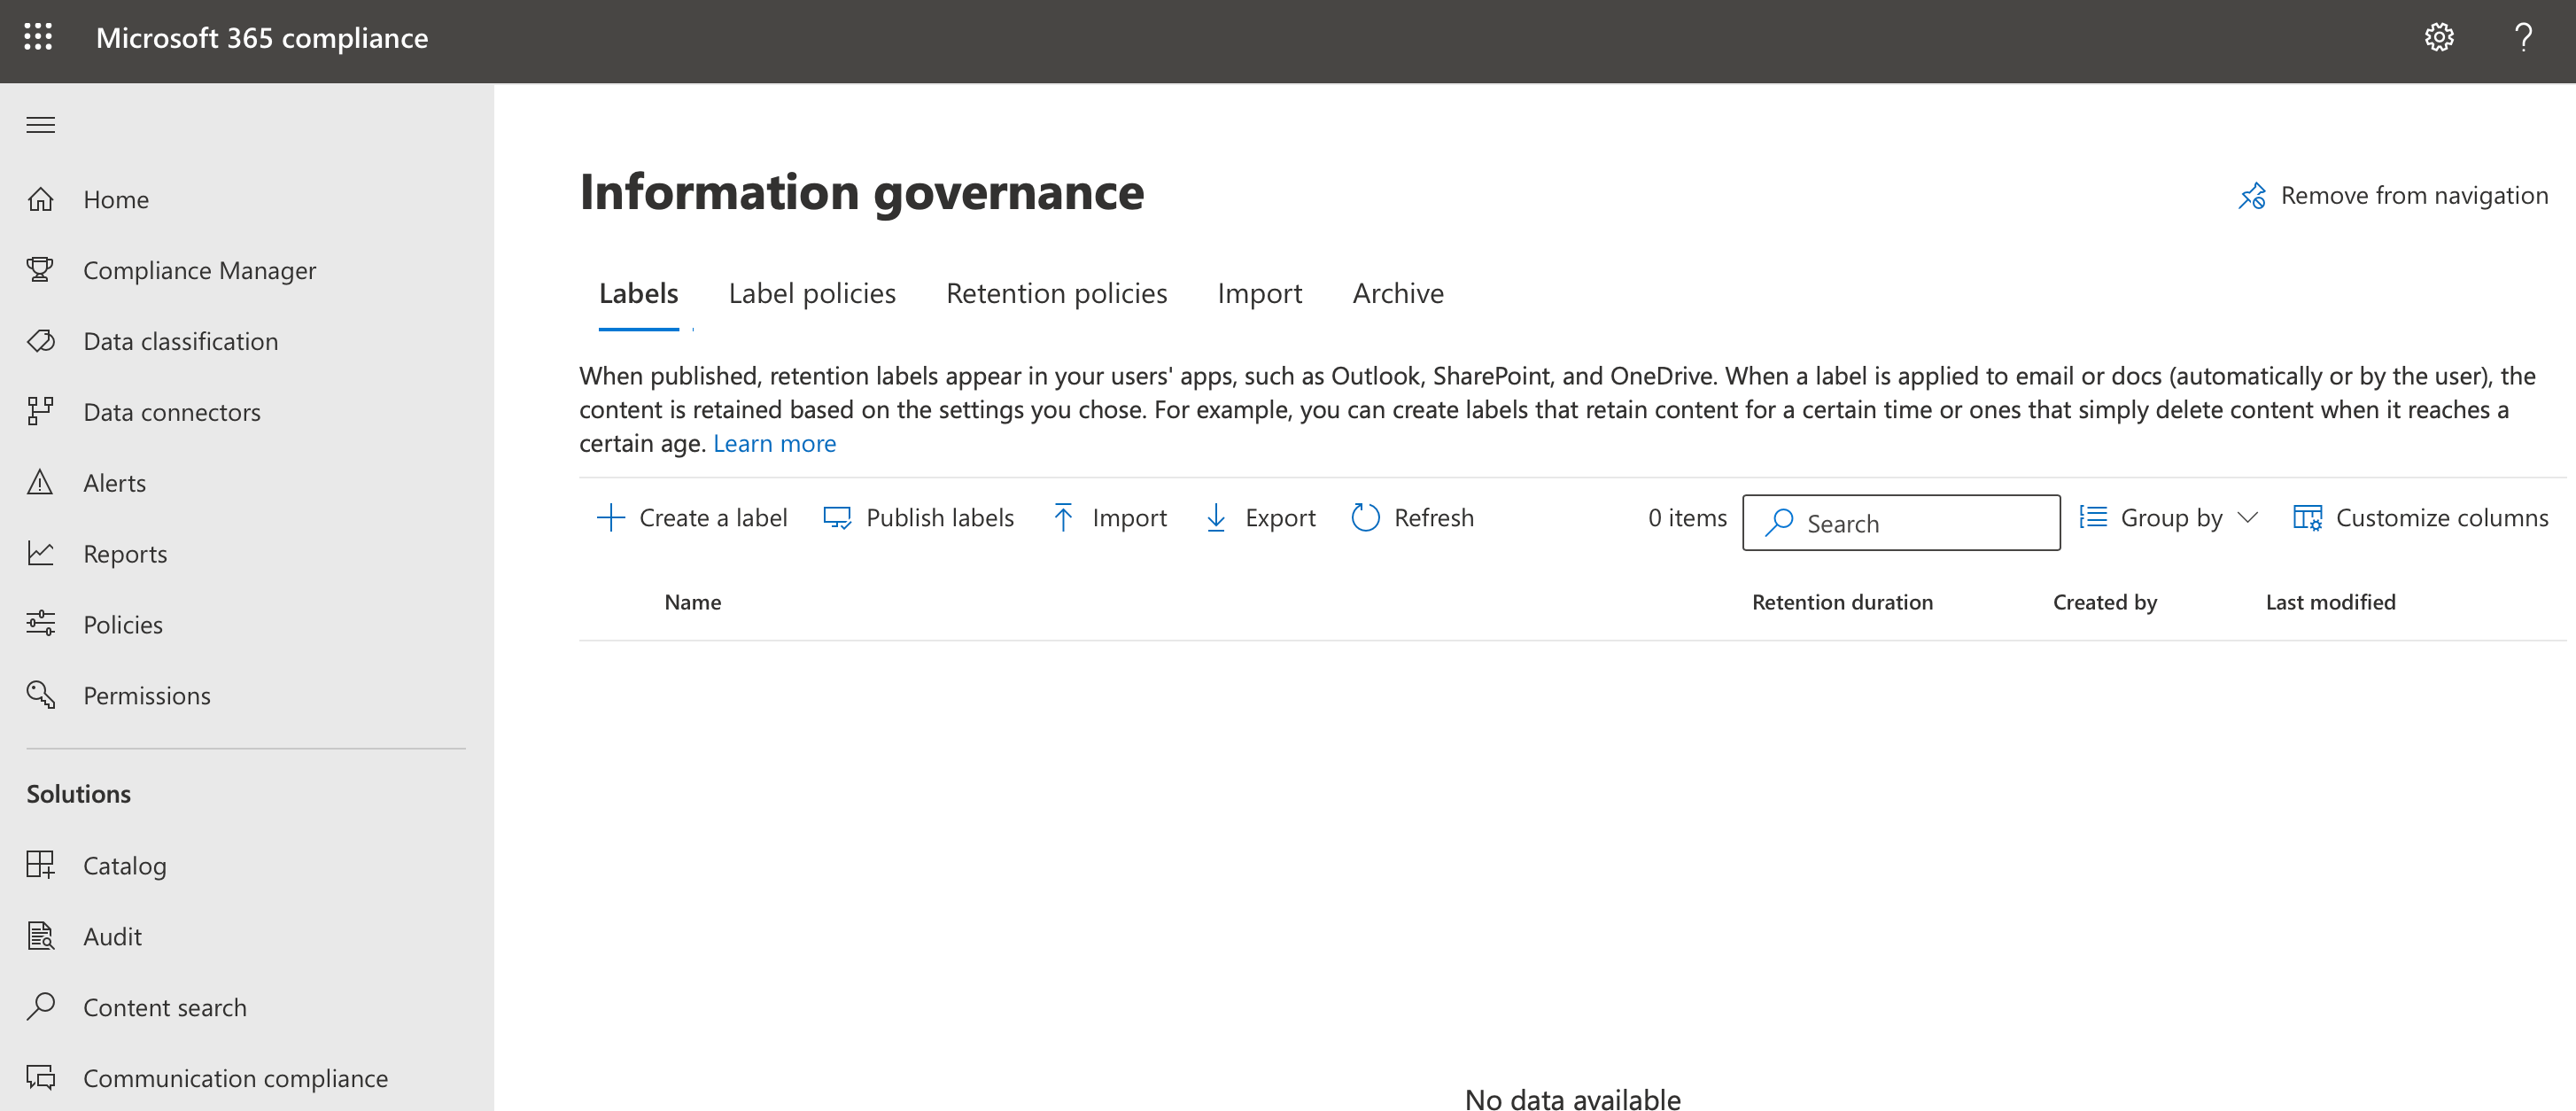
Task: Open the Archive tab
Action: (1397, 293)
